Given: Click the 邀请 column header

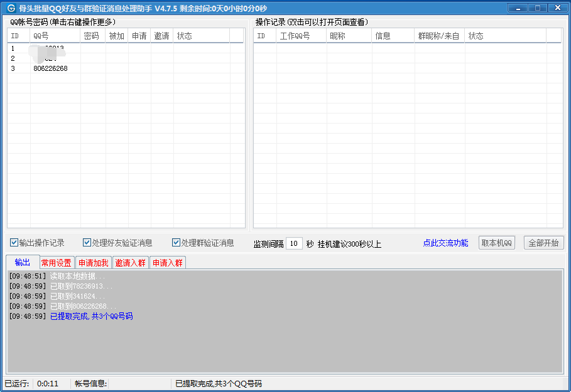Looking at the screenshot, I should 161,36.
